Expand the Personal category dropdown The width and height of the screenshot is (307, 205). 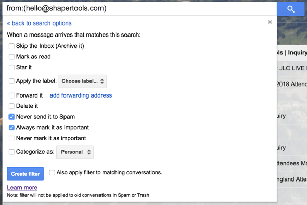[x=75, y=152]
